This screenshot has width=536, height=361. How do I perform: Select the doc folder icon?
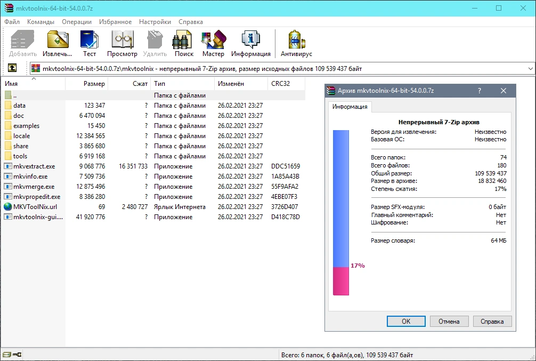pyautogui.click(x=8, y=116)
